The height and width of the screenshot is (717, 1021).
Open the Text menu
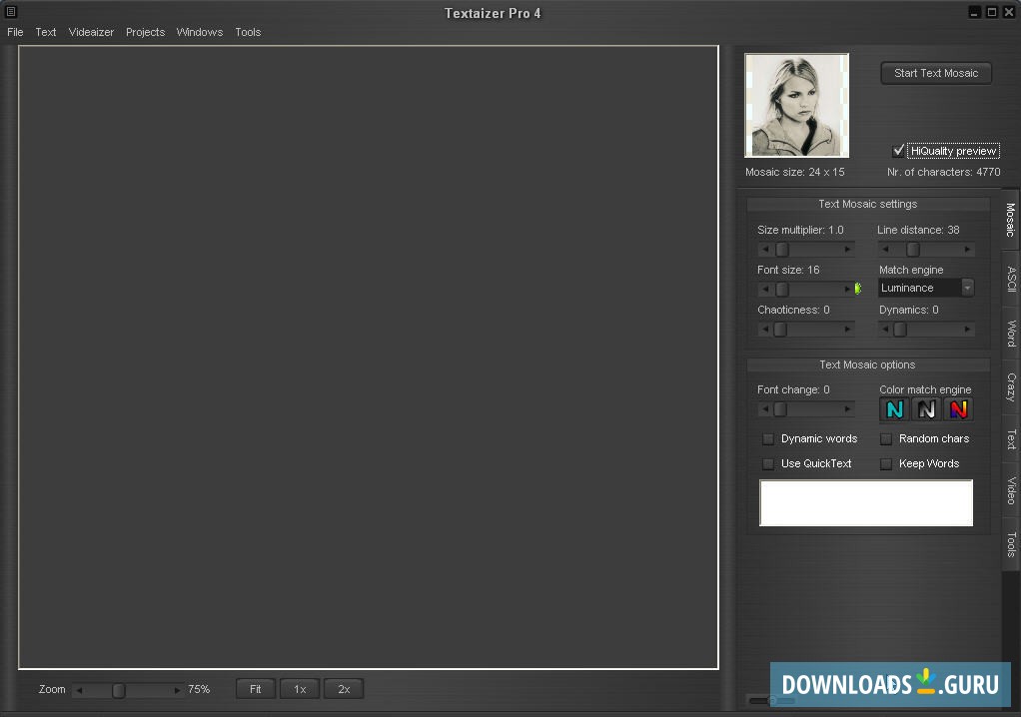coord(46,32)
